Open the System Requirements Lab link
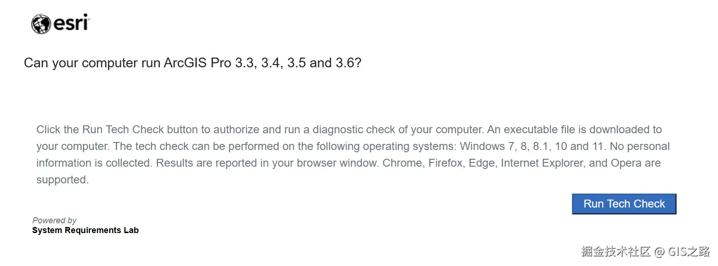Viewport: 718px width, 266px height. pyautogui.click(x=85, y=230)
